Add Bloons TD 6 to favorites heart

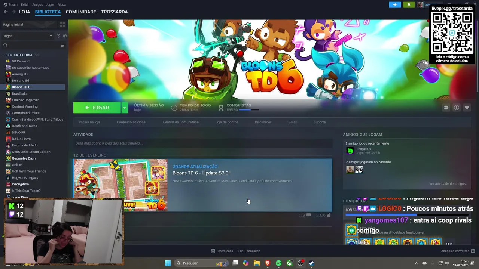pyautogui.click(x=467, y=108)
